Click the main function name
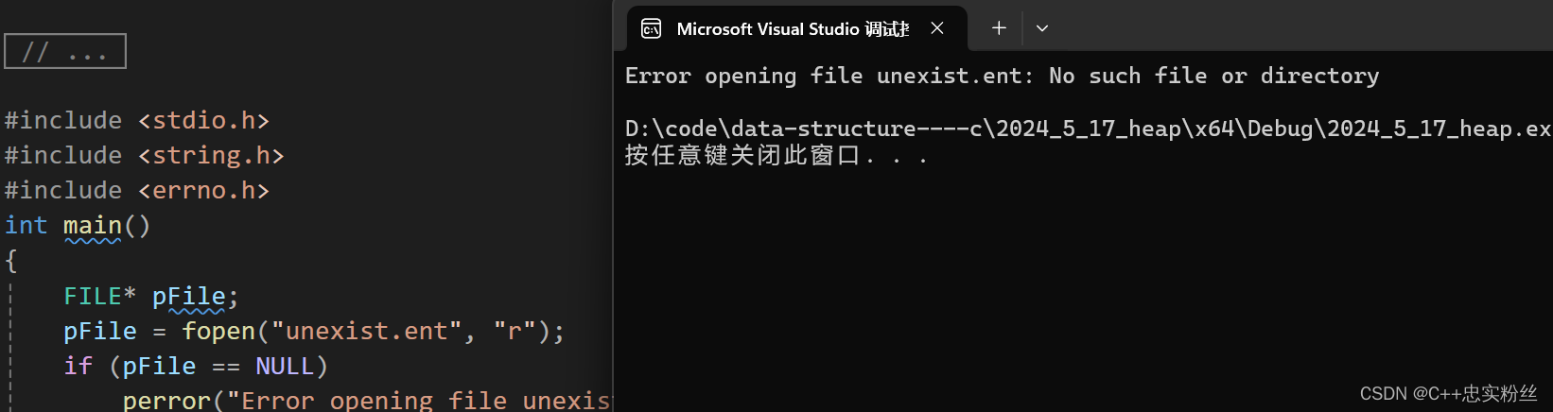Screen dimensions: 1553x412 click(93, 226)
